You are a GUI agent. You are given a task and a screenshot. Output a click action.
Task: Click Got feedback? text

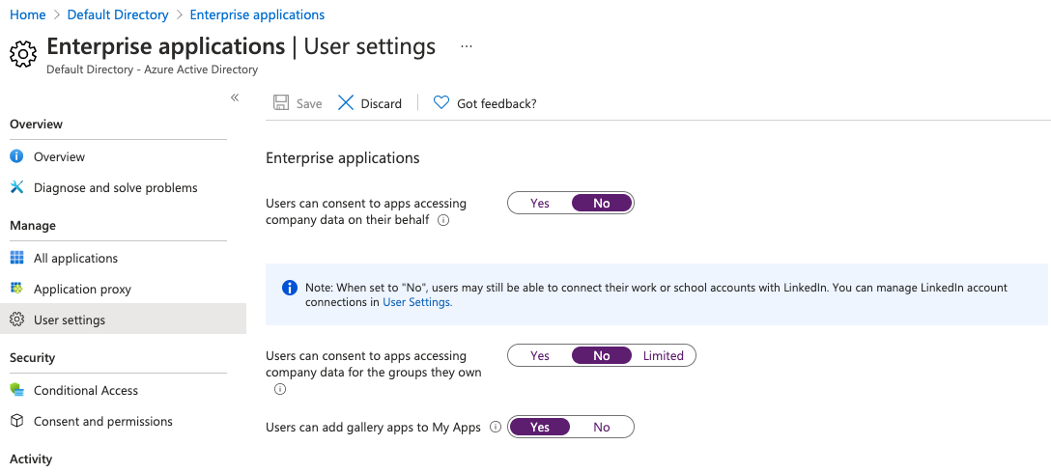click(497, 103)
